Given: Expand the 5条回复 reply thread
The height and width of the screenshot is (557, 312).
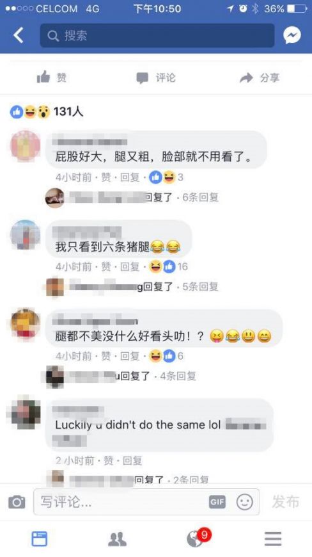Looking at the screenshot, I should click(x=200, y=286).
